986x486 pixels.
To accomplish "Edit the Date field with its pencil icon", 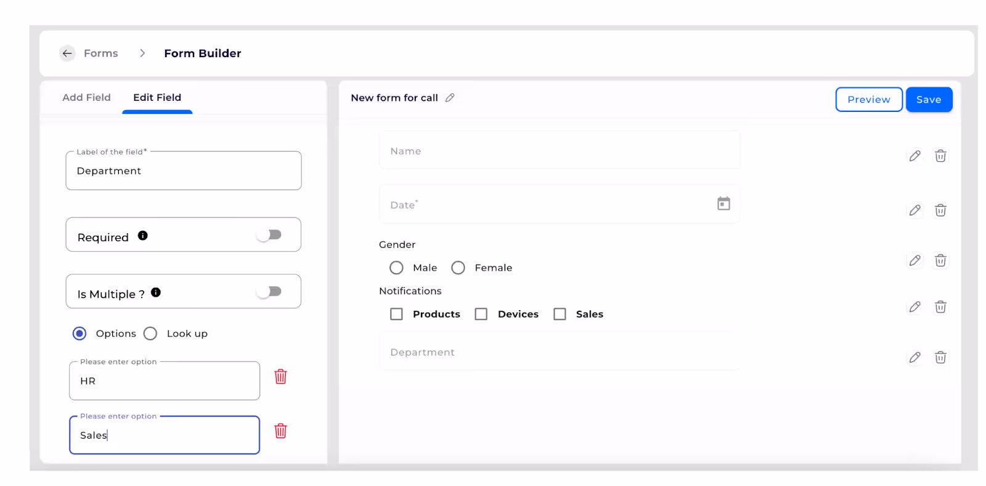I will click(915, 210).
